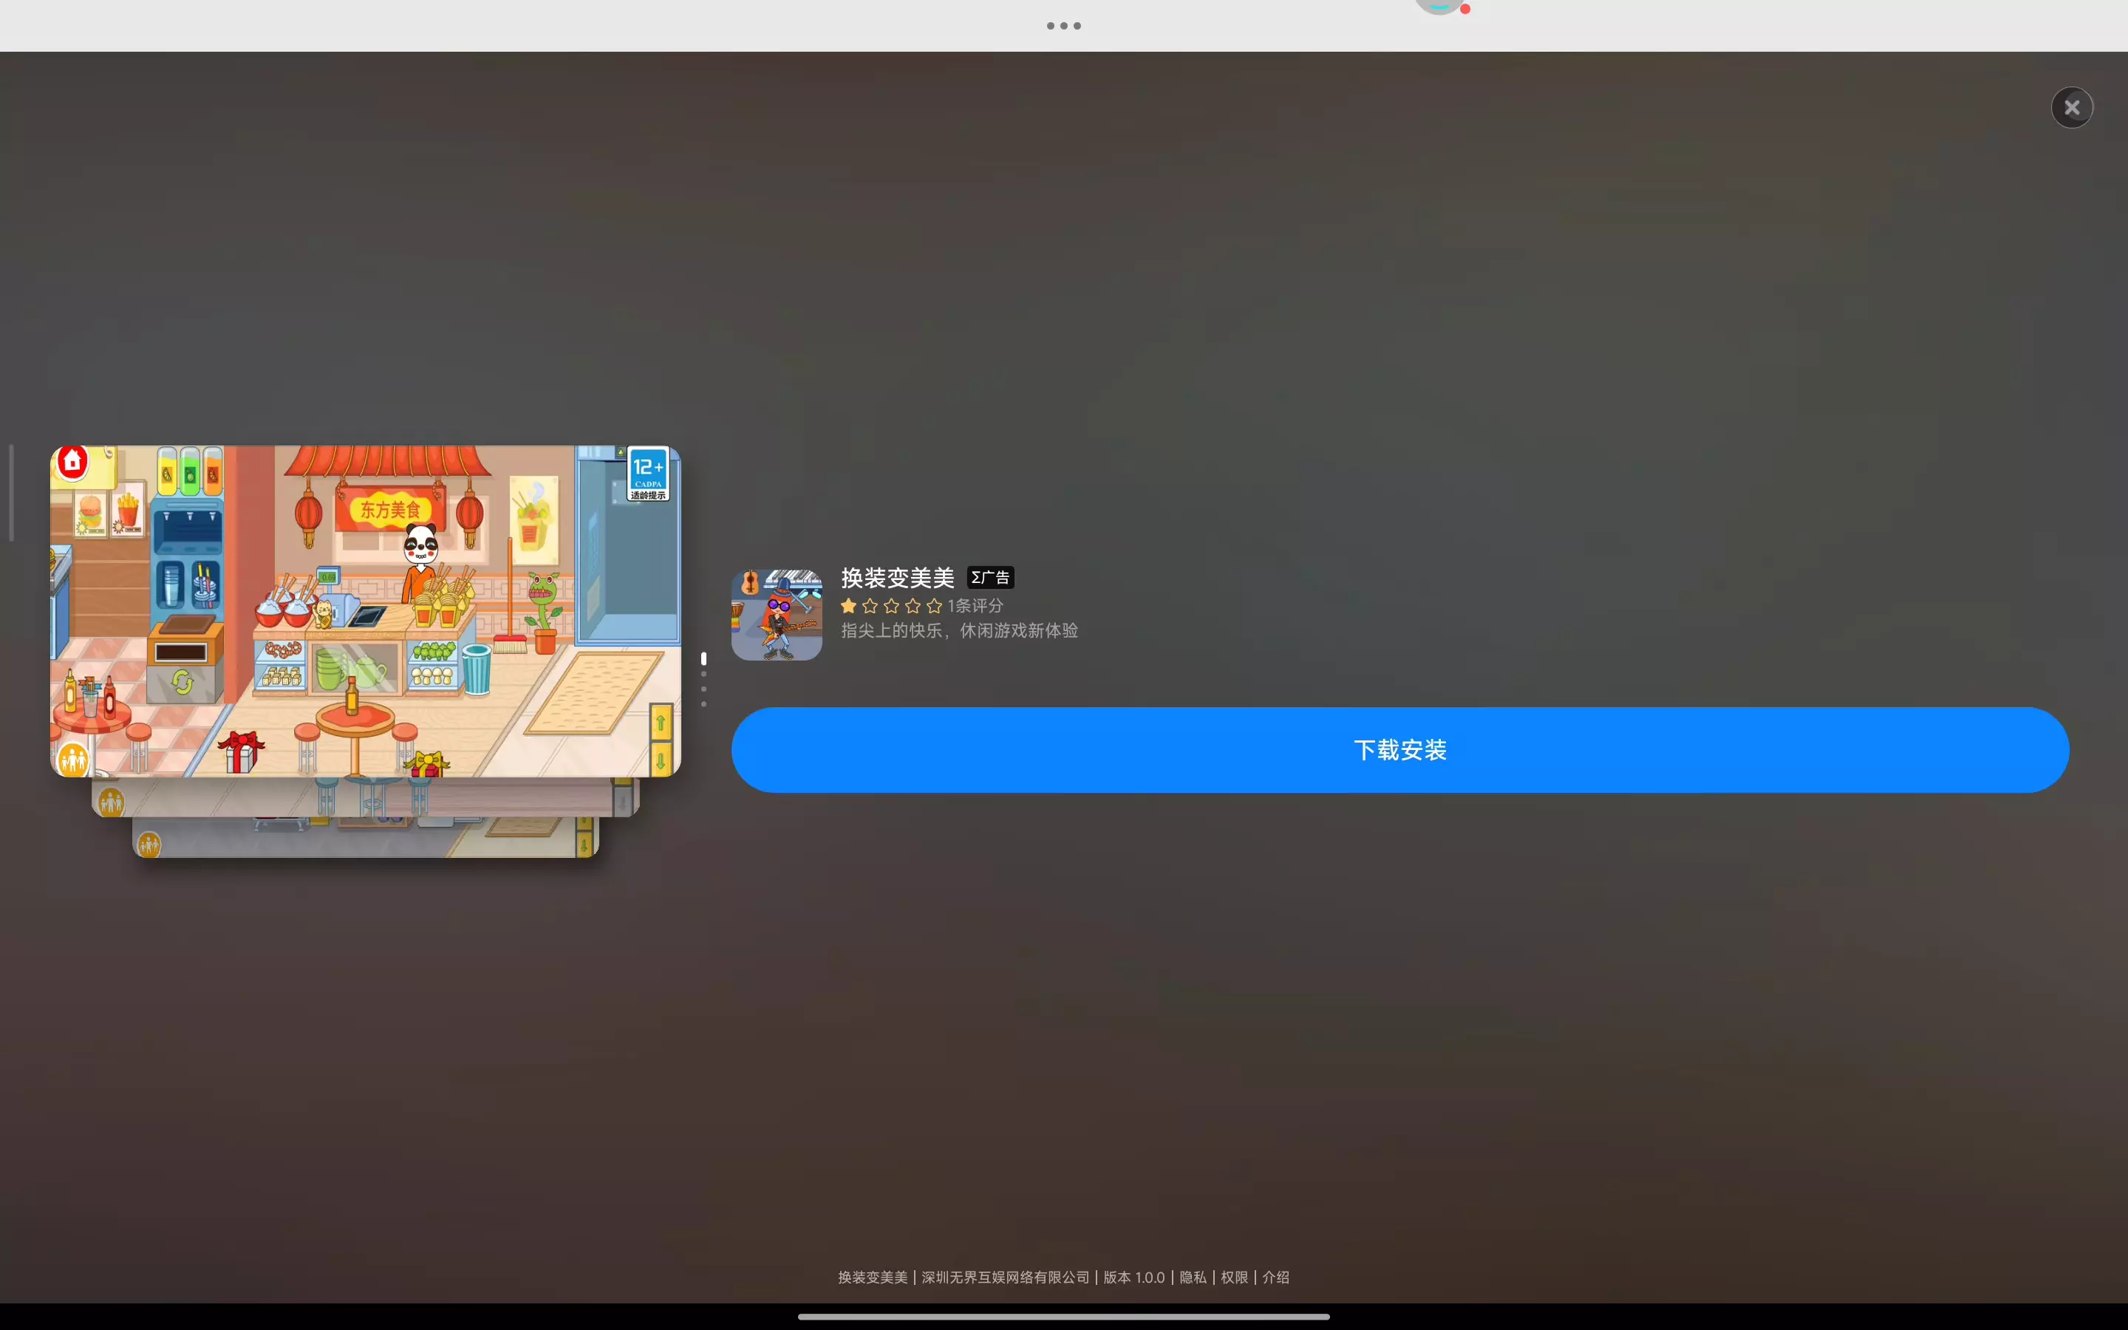Image resolution: width=2128 pixels, height=1330 pixels.
Task: Open the 权限 permissions link in footer
Action: [x=1234, y=1278]
